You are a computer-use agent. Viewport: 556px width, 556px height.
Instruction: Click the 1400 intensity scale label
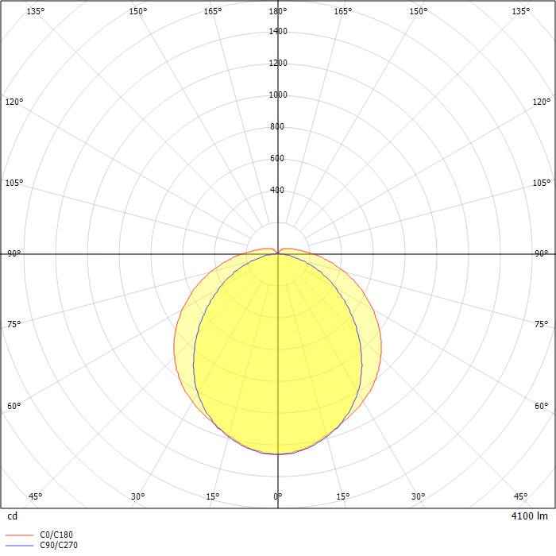[278, 31]
